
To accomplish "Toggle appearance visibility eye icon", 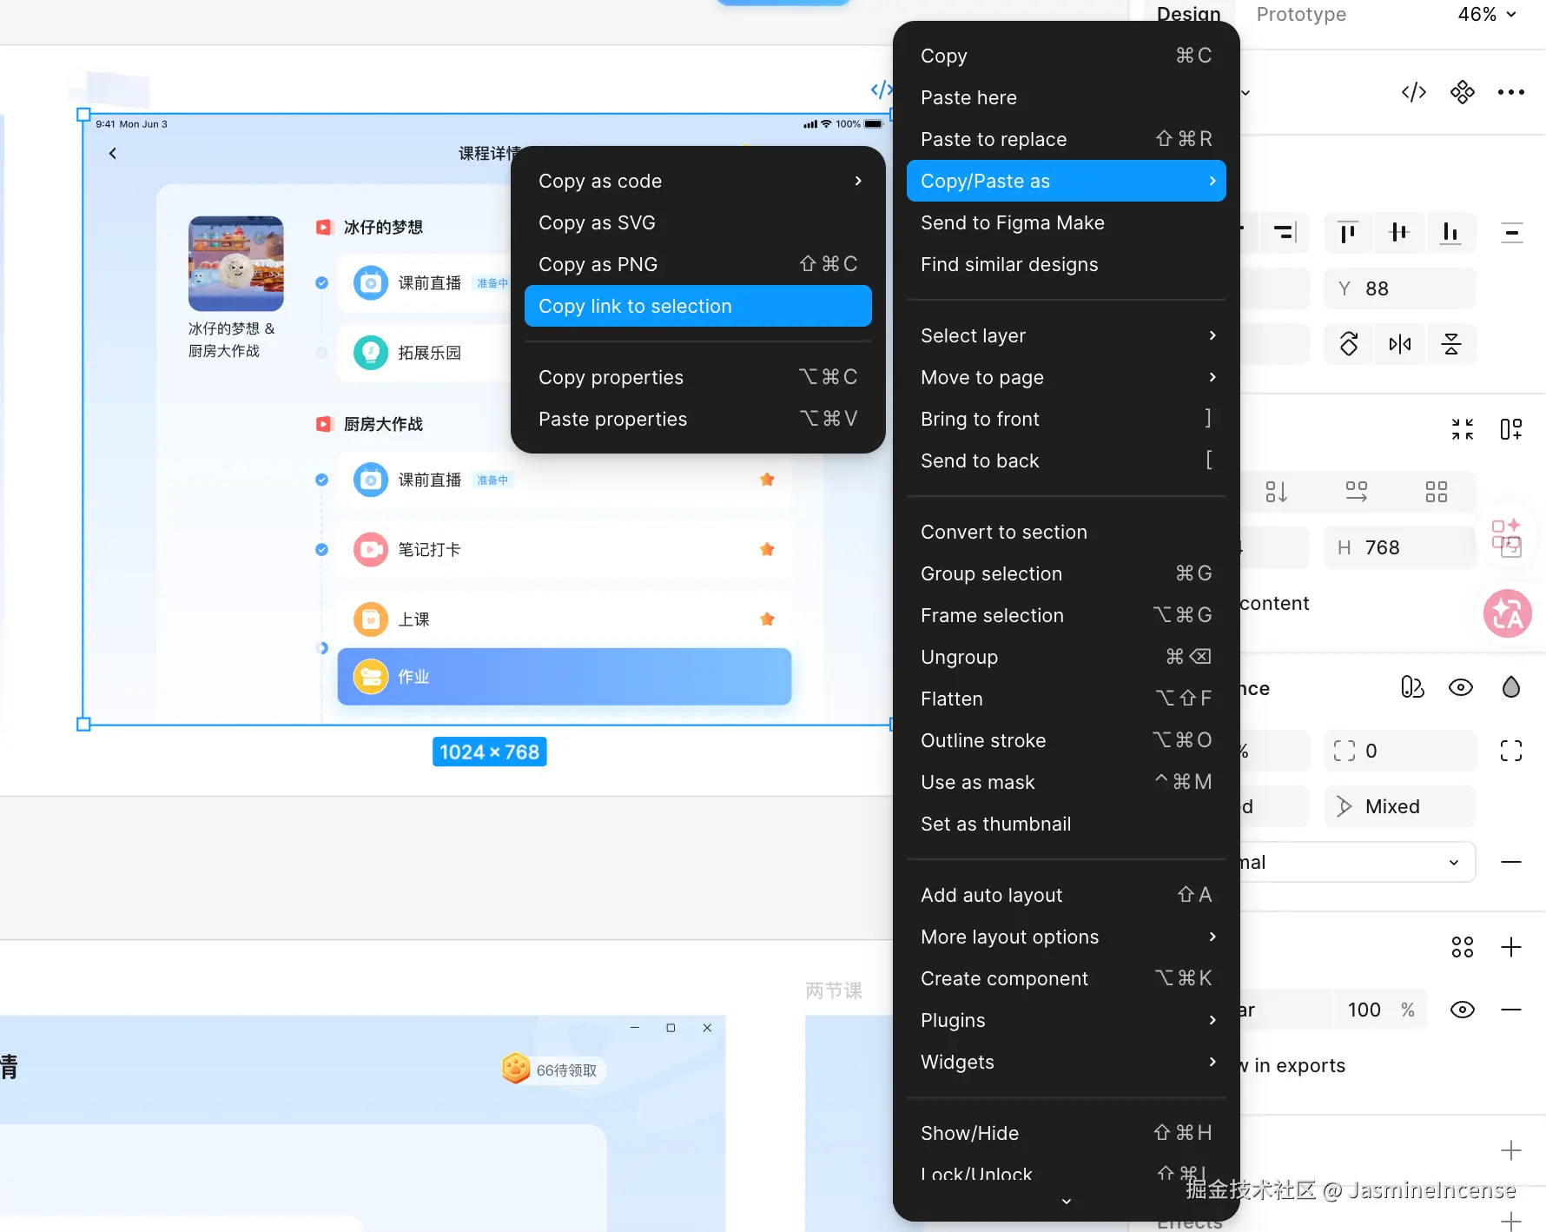I will coord(1461,688).
